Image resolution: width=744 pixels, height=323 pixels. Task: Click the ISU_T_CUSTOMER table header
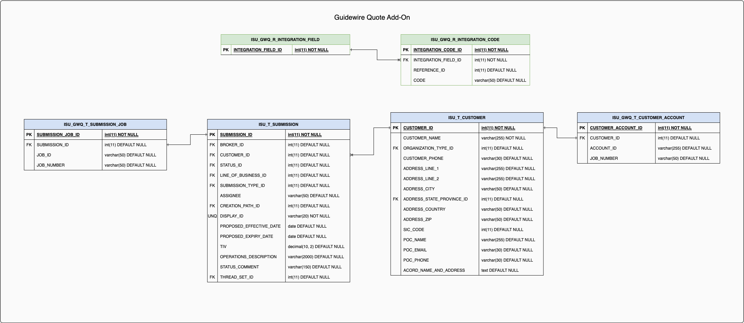point(467,118)
